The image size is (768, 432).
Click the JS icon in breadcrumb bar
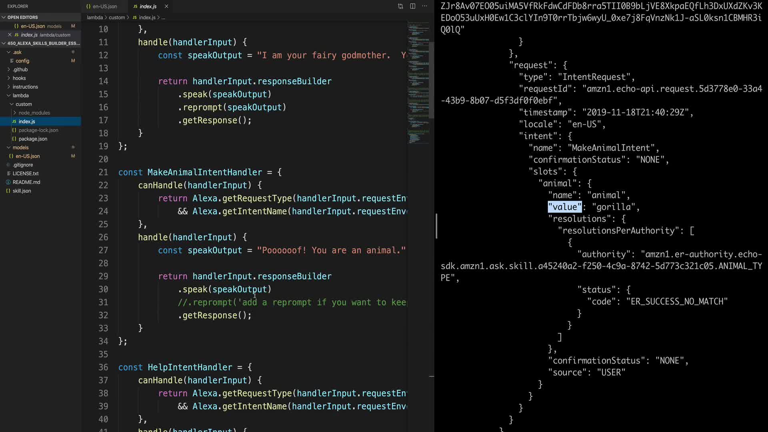coord(135,18)
